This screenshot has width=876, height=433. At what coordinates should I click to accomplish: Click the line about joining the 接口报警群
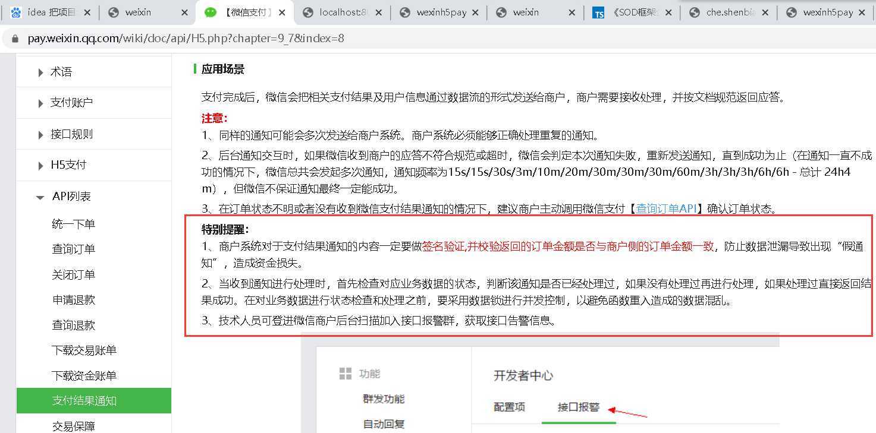[x=381, y=321]
